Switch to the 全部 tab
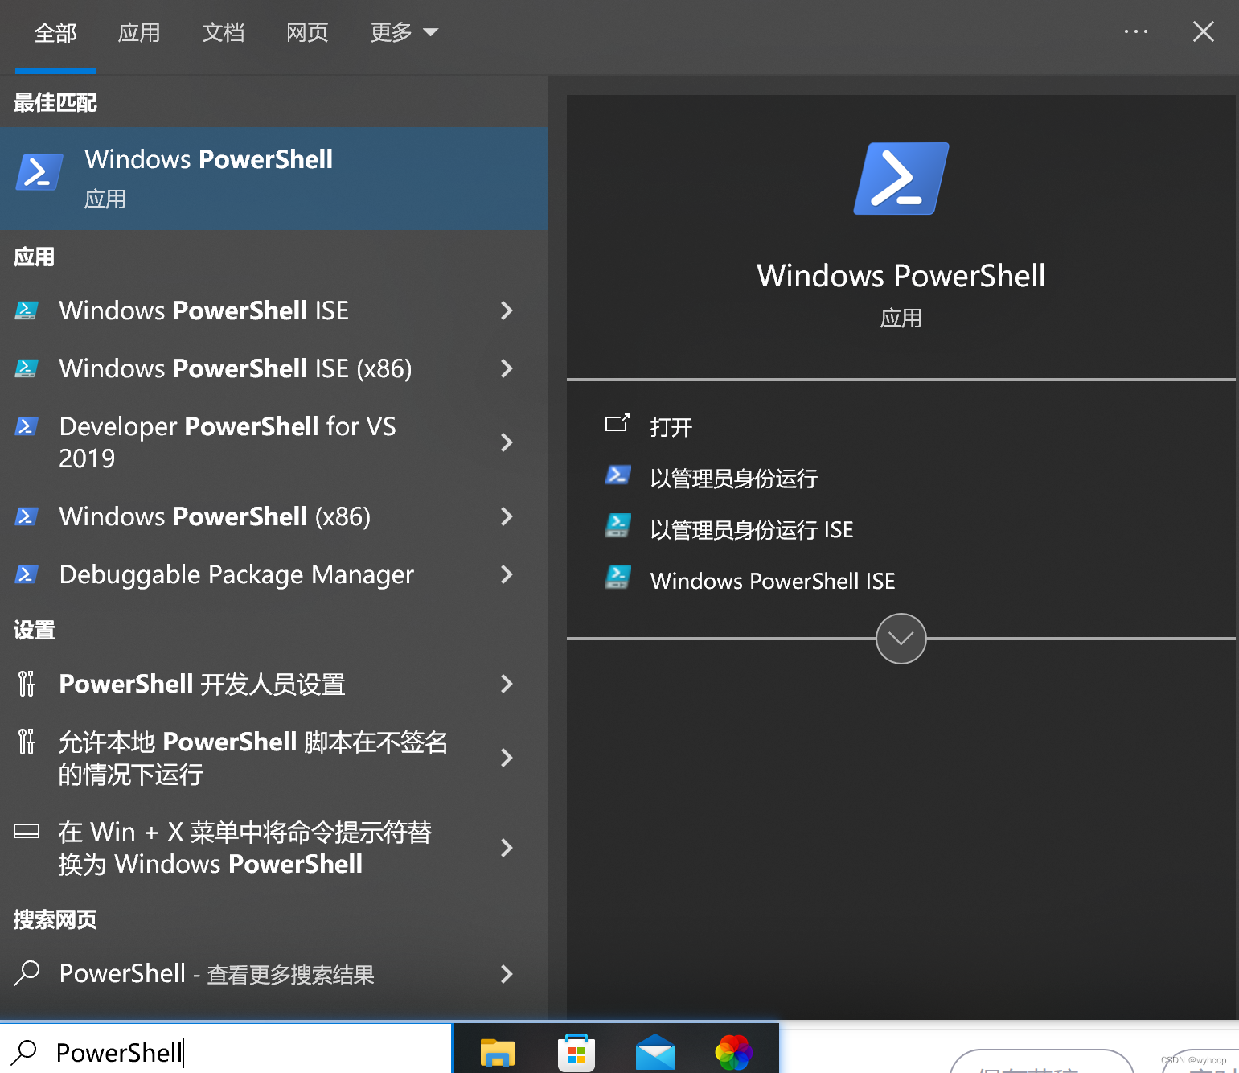 click(x=55, y=33)
